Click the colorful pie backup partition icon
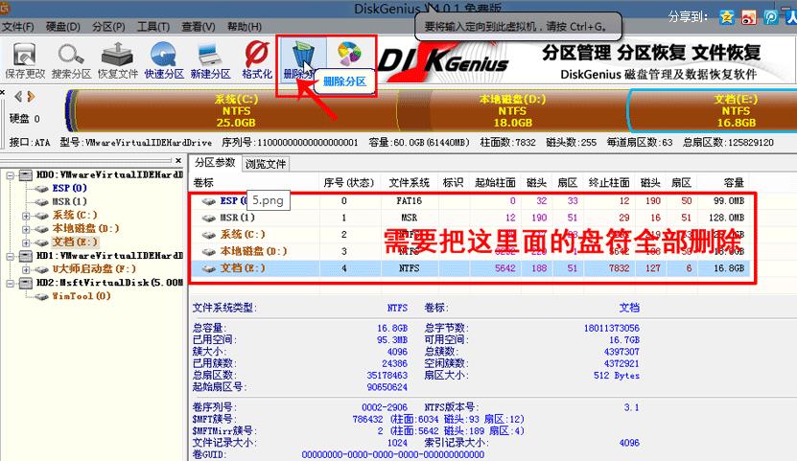Image resolution: width=797 pixels, height=461 pixels. point(350,54)
